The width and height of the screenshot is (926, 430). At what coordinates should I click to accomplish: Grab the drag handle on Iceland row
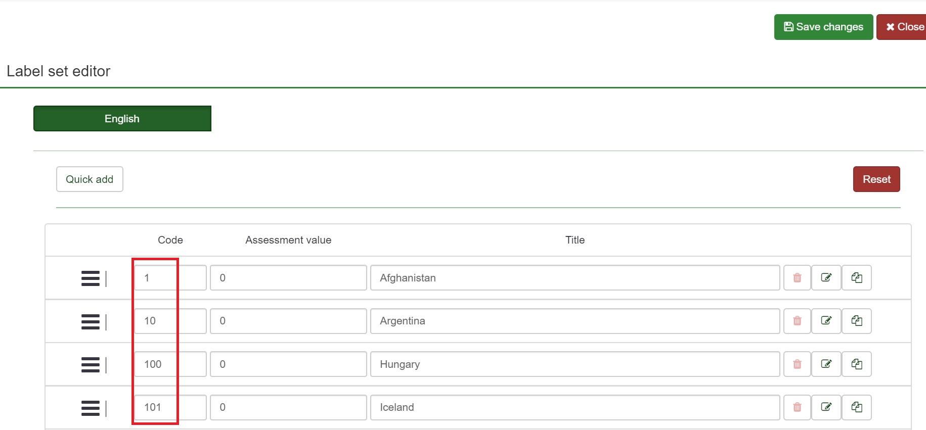click(x=91, y=408)
